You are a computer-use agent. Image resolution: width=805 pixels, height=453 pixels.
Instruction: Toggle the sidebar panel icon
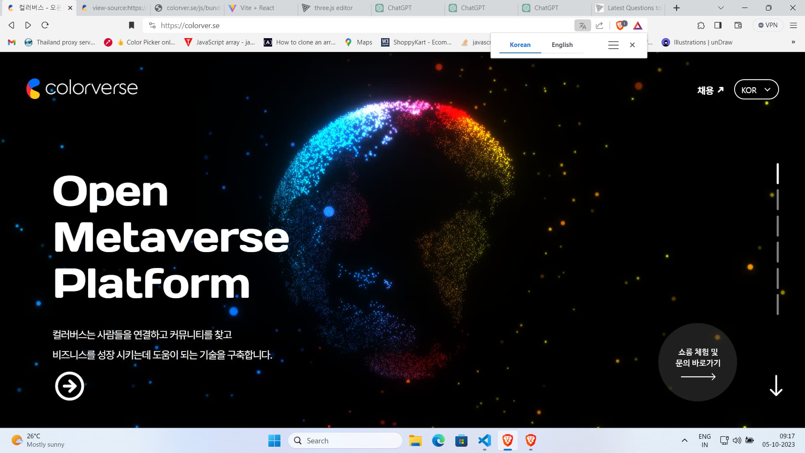[718, 25]
